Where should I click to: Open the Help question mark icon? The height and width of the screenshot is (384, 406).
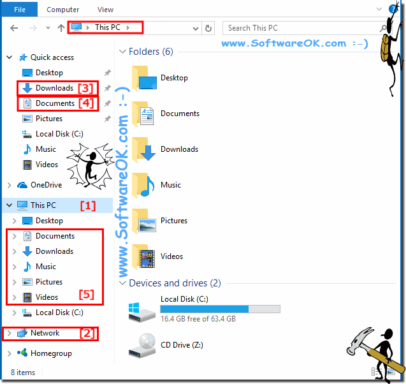[393, 10]
